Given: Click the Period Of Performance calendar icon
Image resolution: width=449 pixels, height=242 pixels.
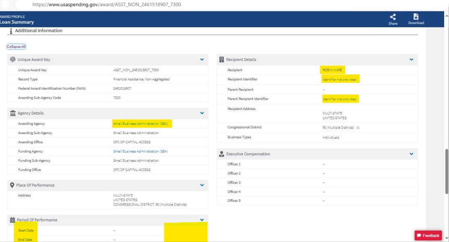Looking at the screenshot, I should (x=12, y=220).
